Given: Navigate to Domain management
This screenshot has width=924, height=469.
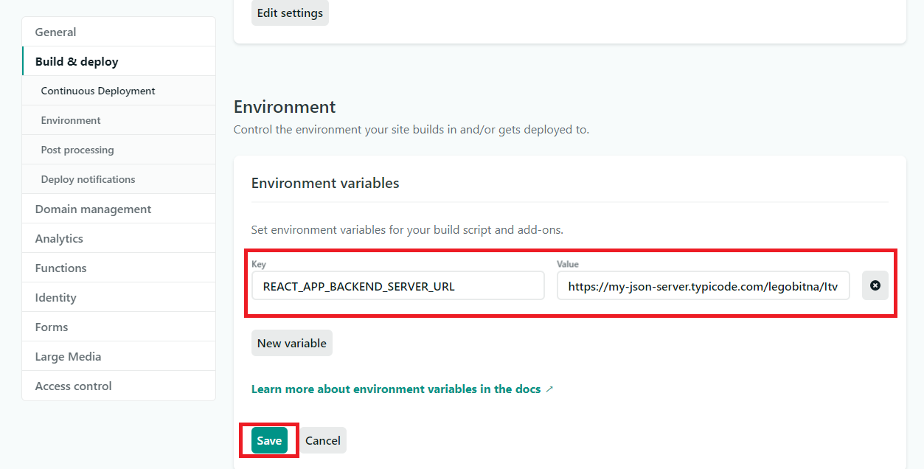Looking at the screenshot, I should point(93,209).
